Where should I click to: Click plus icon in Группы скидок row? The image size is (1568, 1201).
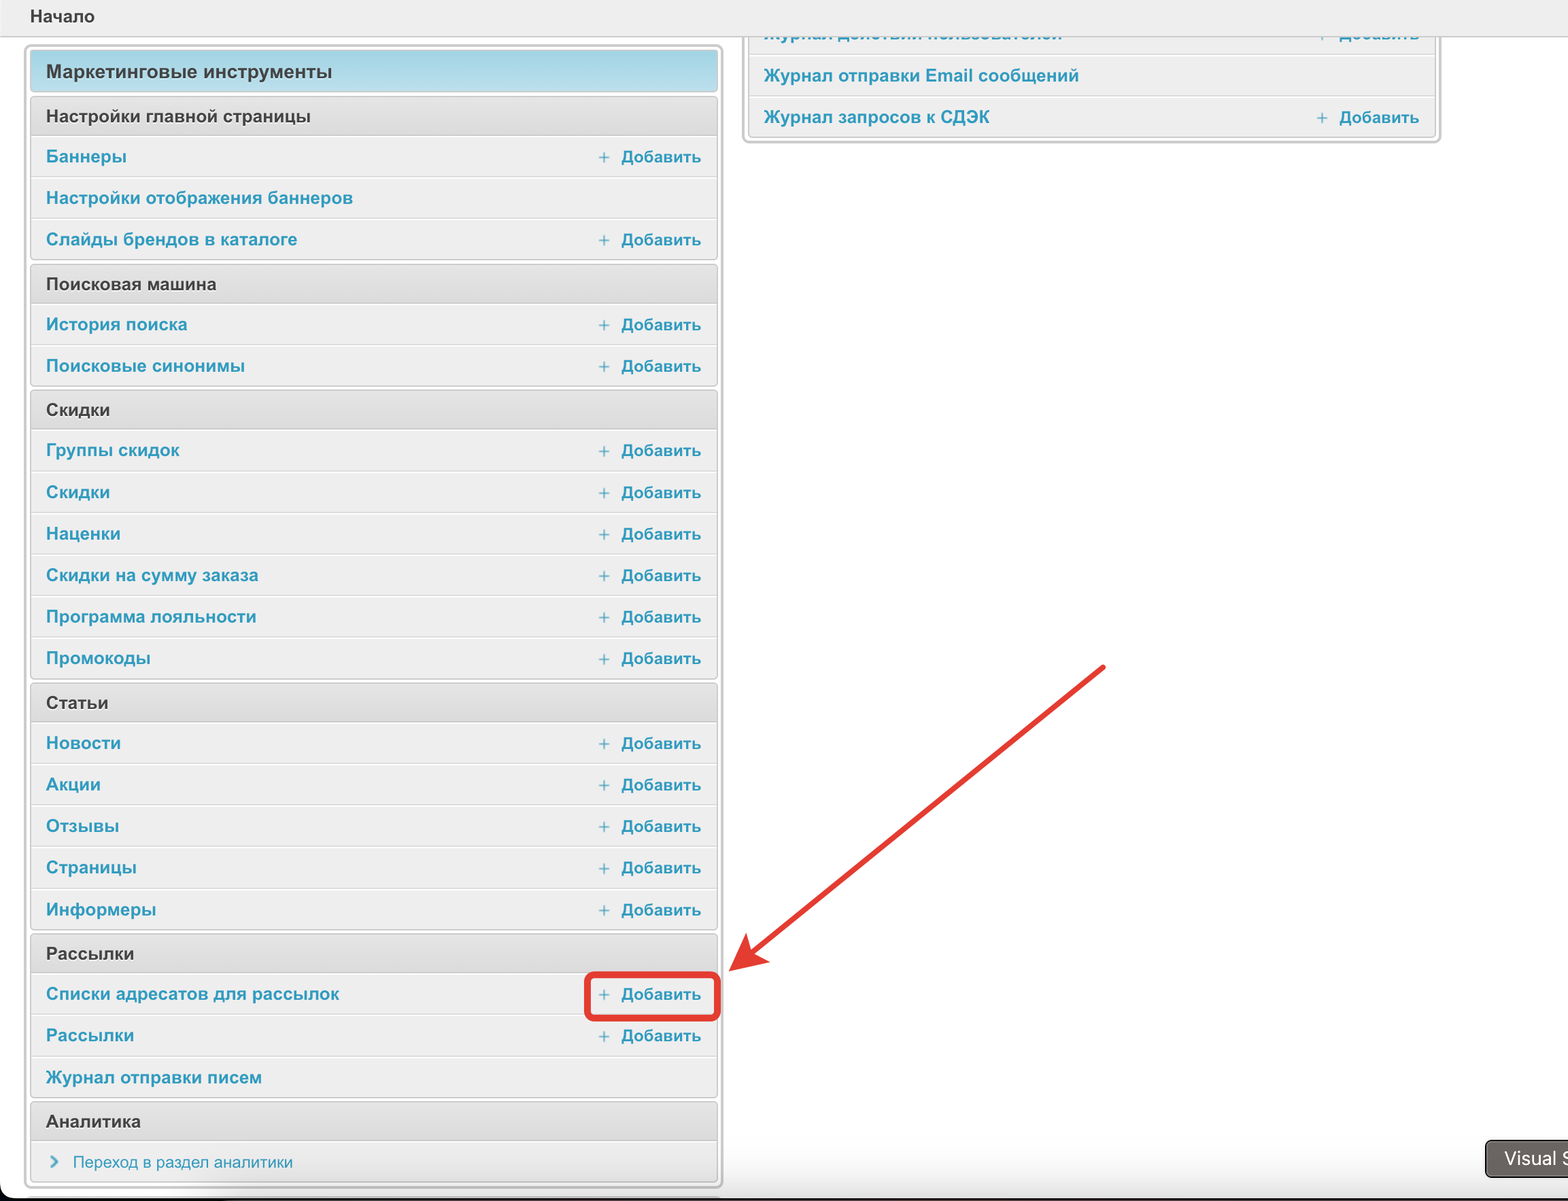(603, 451)
